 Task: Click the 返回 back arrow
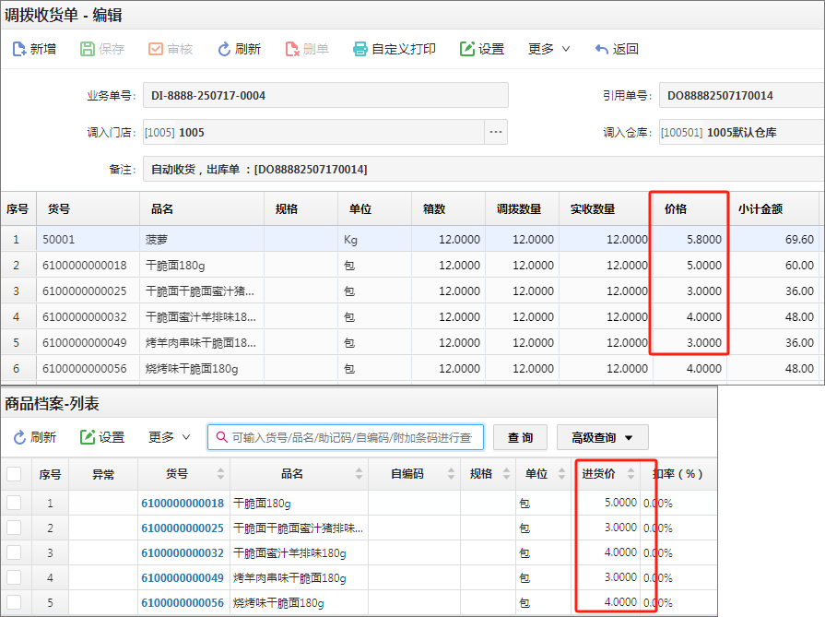[x=601, y=49]
